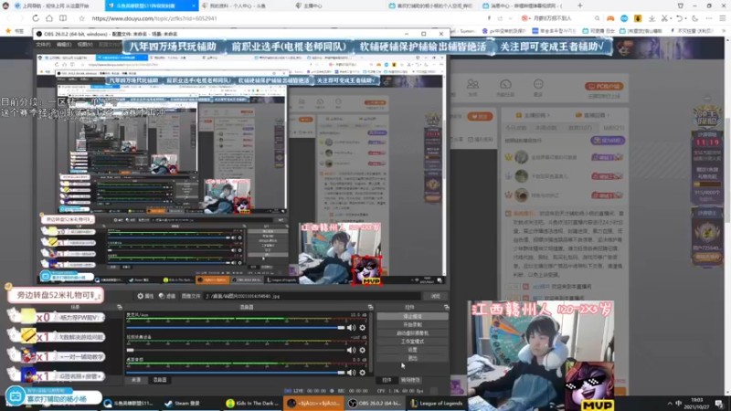Collapse the floating side widget minus button
This screenshot has width=731, height=411.
pos(707,99)
